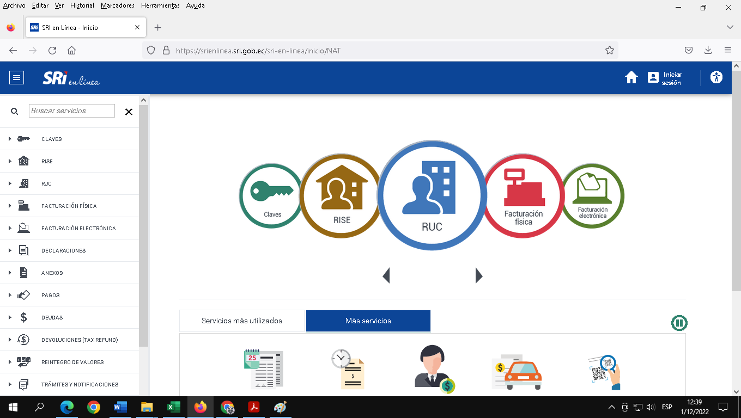Click the Facturación electrónica green circle icon
Image resolution: width=741 pixels, height=418 pixels.
coord(593,195)
